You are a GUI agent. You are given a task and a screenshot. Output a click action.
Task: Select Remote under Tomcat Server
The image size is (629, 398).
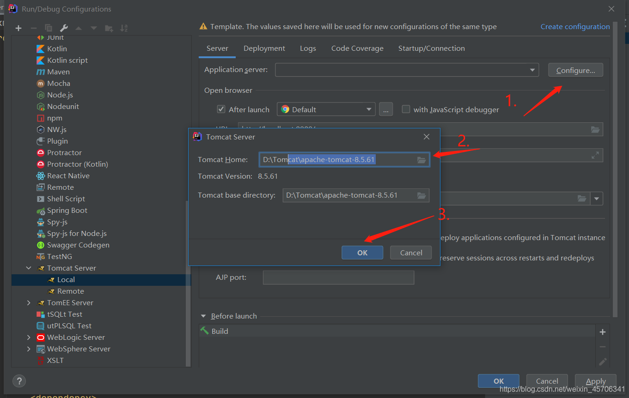(71, 291)
